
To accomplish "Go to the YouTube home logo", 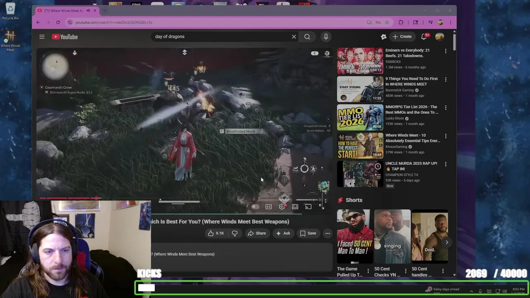I will click(65, 37).
